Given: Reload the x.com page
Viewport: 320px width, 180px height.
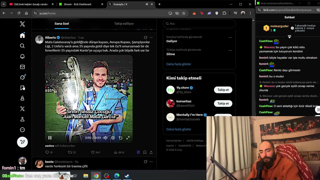Looking at the screenshot, I should [19, 13].
